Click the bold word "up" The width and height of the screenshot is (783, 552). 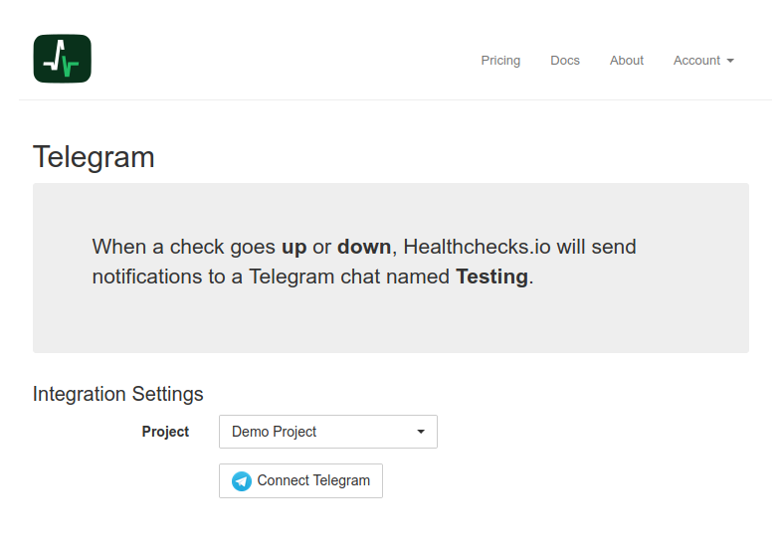[x=294, y=246]
